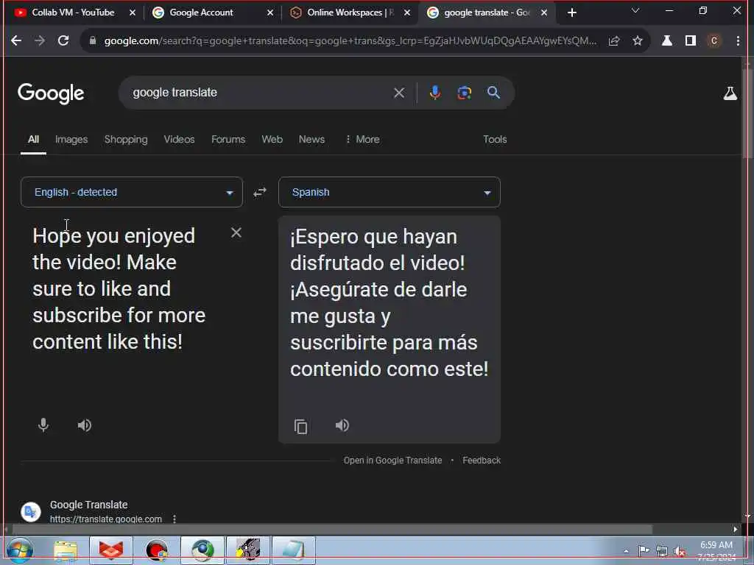Select the Shopping results tab

pyautogui.click(x=126, y=139)
